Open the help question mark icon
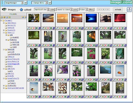133x103 pixels. point(129,9)
